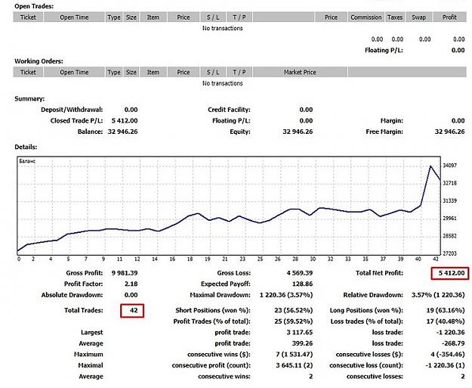Select the Ticket column header in Open Trades
Image resolution: width=472 pixels, height=388 pixels.
[28, 17]
